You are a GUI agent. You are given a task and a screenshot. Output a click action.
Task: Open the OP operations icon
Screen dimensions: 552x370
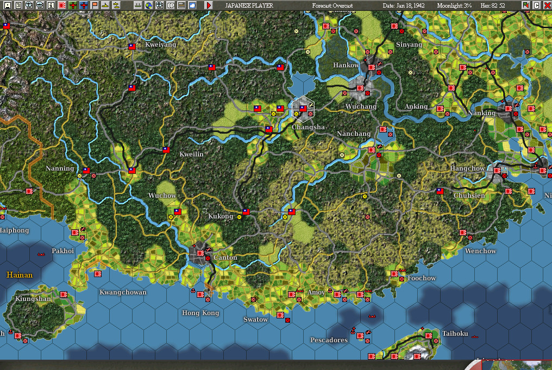pos(171,5)
